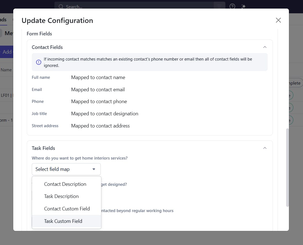
Task: Click the 'Update Configuration' dialog title
Action: (x=57, y=21)
